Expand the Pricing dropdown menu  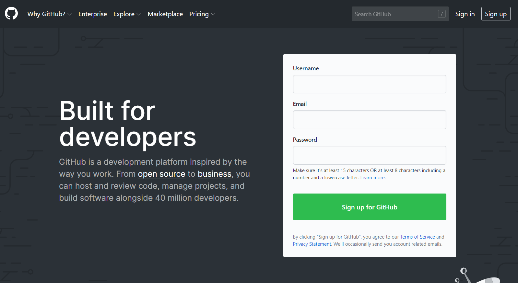tap(202, 14)
